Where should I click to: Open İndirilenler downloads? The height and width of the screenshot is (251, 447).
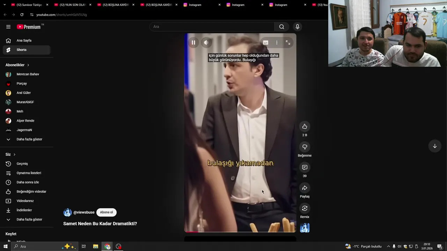click(x=27, y=210)
